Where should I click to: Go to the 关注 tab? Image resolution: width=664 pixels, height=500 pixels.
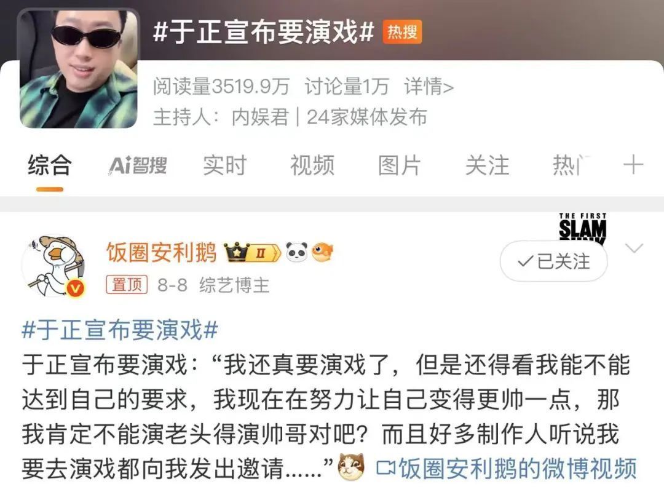[487, 165]
